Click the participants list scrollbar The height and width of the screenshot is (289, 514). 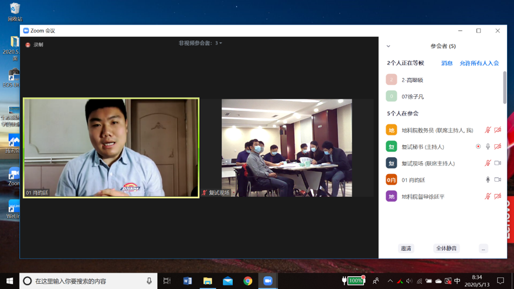click(x=504, y=88)
